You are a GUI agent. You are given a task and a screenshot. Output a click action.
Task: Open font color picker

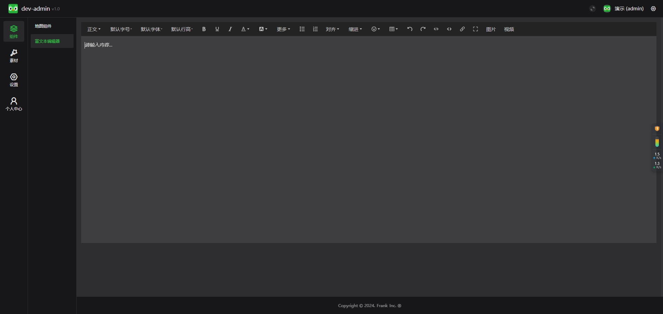point(245,29)
